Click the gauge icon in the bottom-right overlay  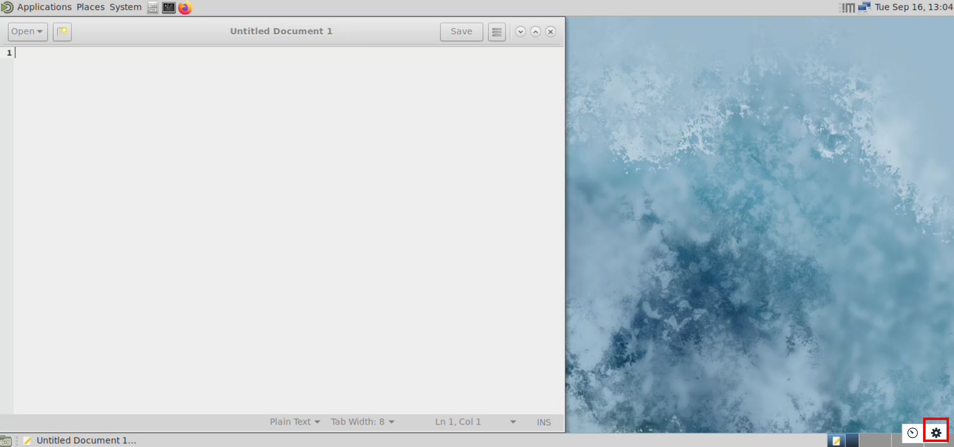(913, 433)
